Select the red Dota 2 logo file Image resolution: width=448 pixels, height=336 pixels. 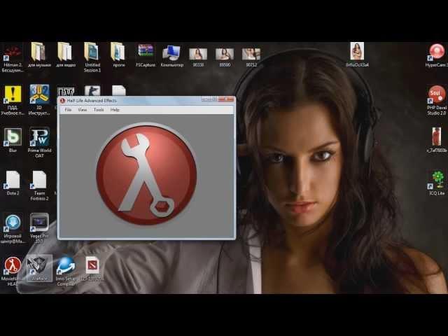tap(92, 268)
